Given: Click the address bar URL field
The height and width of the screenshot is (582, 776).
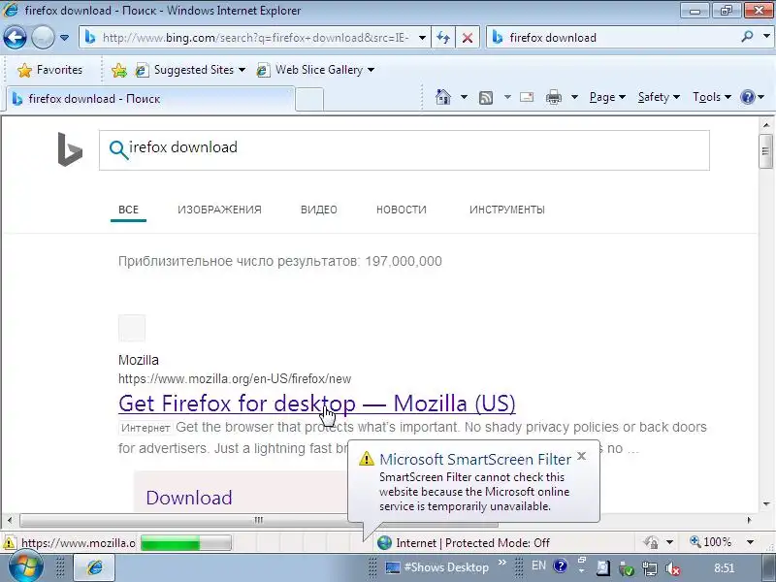Looking at the screenshot, I should pos(255,38).
